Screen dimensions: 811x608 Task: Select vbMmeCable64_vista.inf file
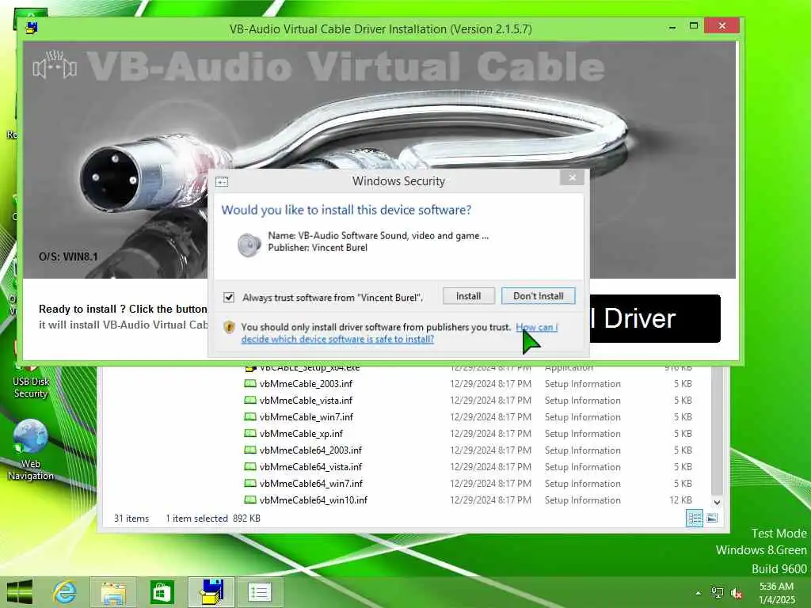pos(310,467)
